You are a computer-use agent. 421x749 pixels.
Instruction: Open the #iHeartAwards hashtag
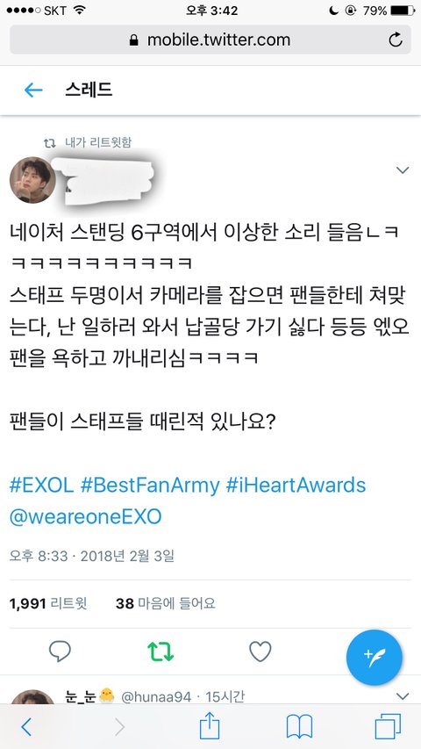(x=296, y=486)
